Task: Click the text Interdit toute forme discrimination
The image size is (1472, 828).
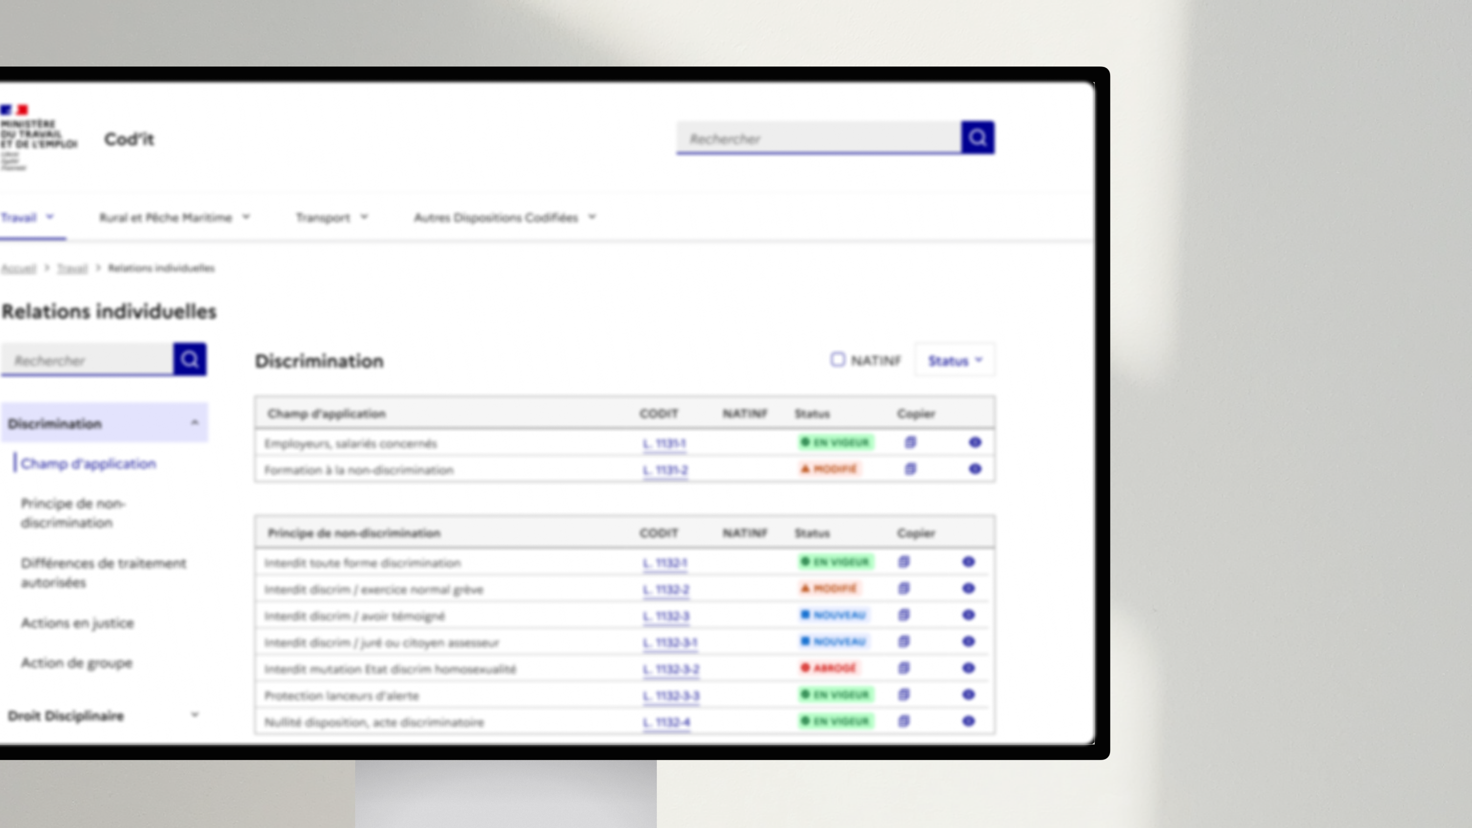Action: (362, 563)
